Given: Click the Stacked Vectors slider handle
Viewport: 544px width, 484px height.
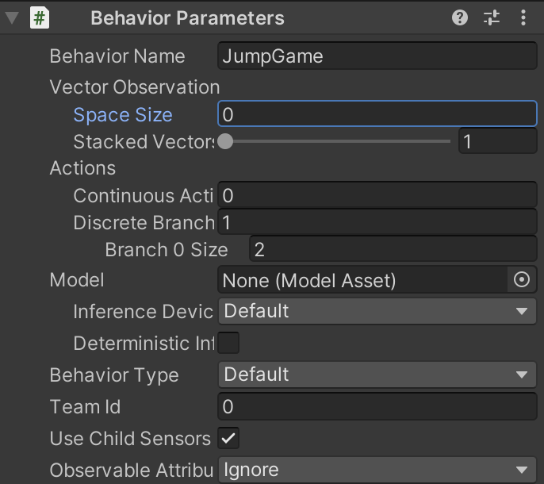Looking at the screenshot, I should [225, 141].
